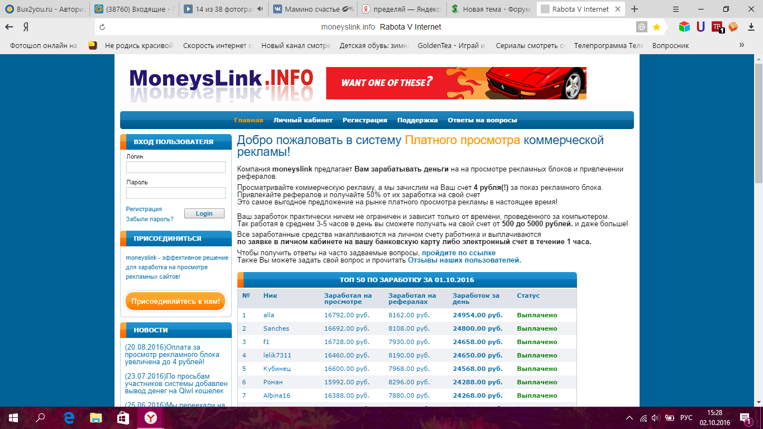
Task: Switch to the пределяй Яндекс tab
Action: click(403, 9)
